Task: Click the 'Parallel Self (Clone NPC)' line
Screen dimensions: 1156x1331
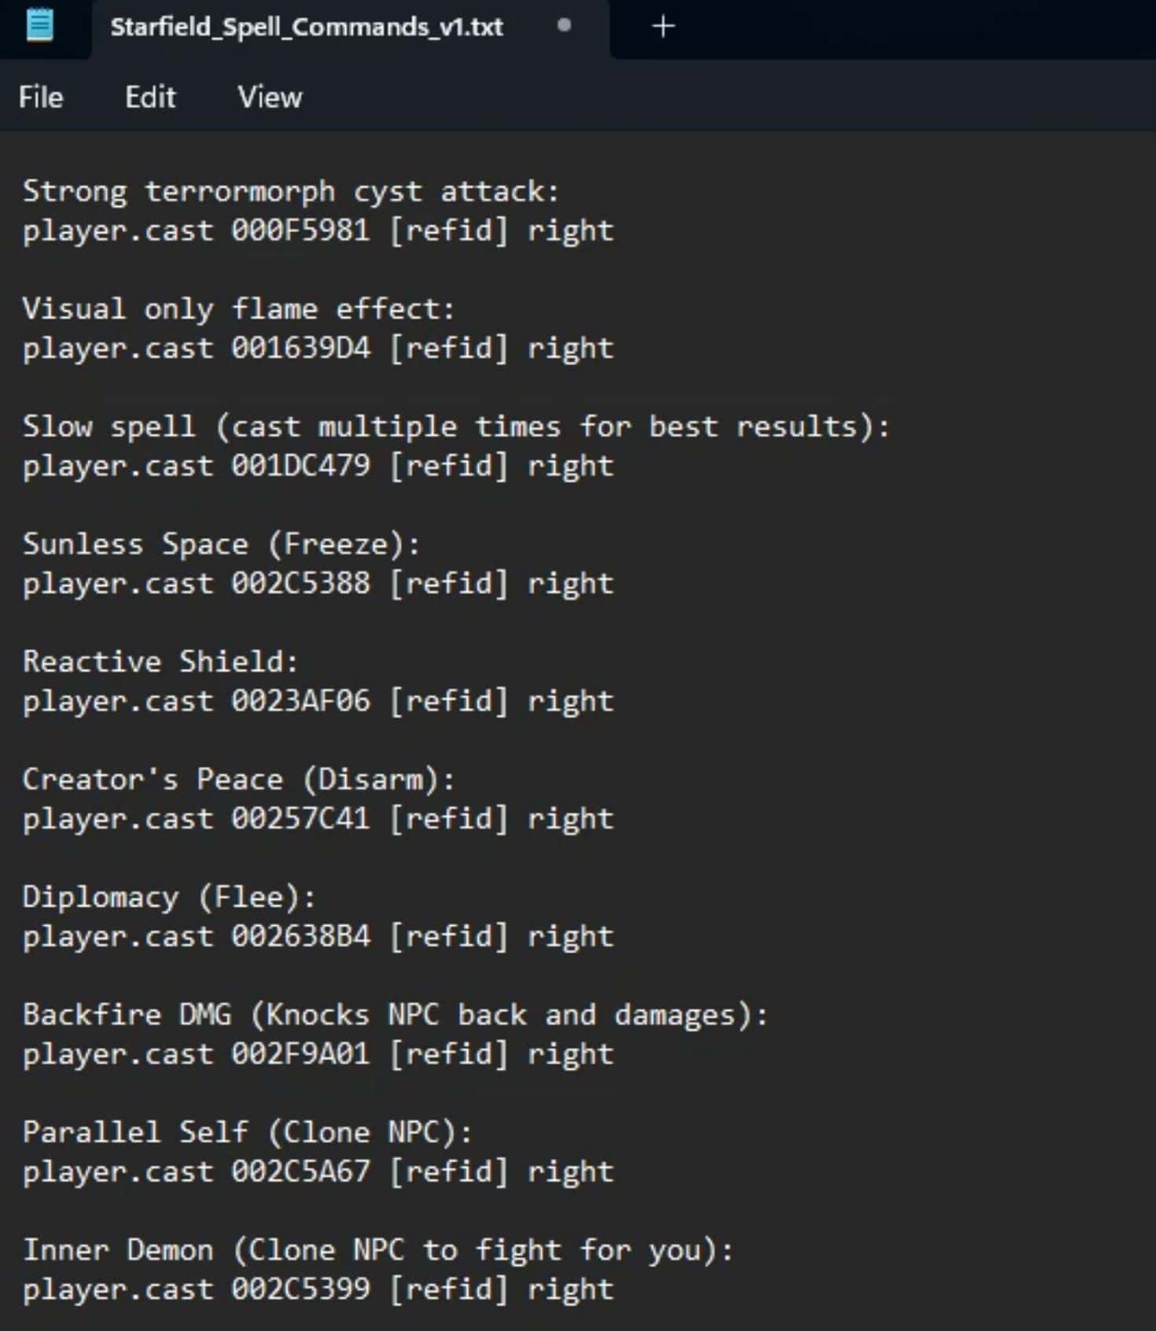Action: coord(247,1132)
